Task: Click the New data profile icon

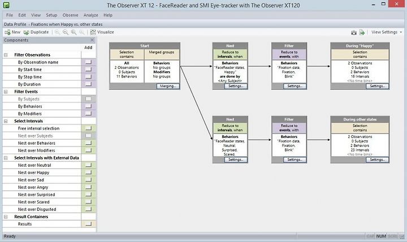Action: click(x=7, y=32)
